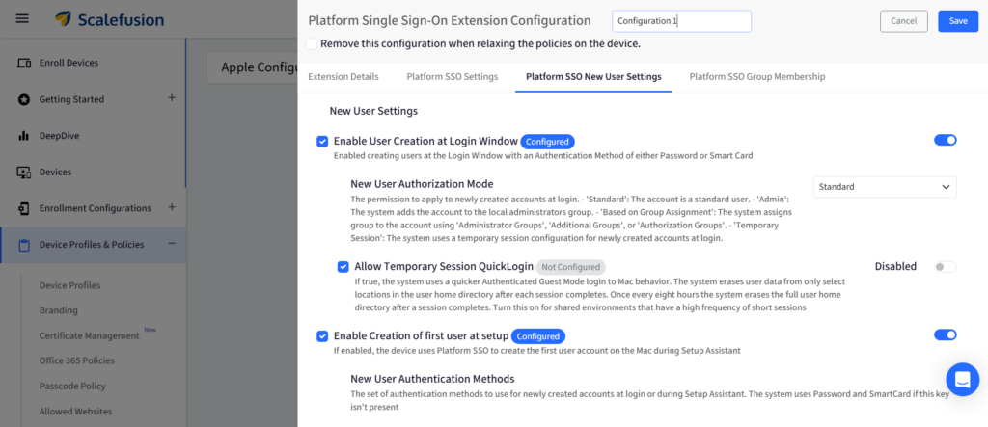The width and height of the screenshot is (988, 427).
Task: Expand the Getting Started section
Action: pos(172,98)
